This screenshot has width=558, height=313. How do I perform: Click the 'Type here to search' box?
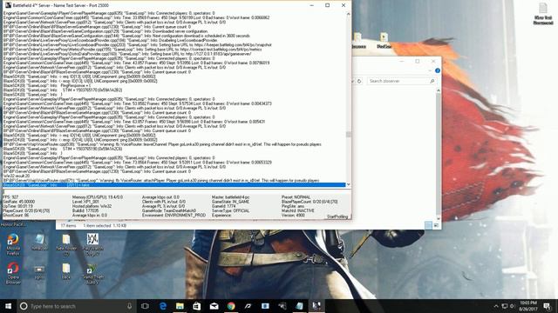click(75, 306)
